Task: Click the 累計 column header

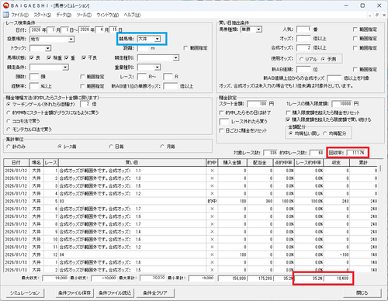Action: [363, 163]
